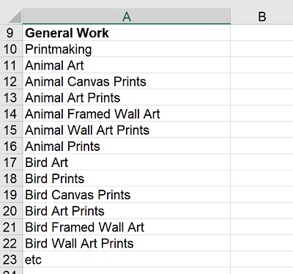Viewport: 293px width, 274px height.
Task: Select the Animal Prints cell
Action: (x=127, y=146)
